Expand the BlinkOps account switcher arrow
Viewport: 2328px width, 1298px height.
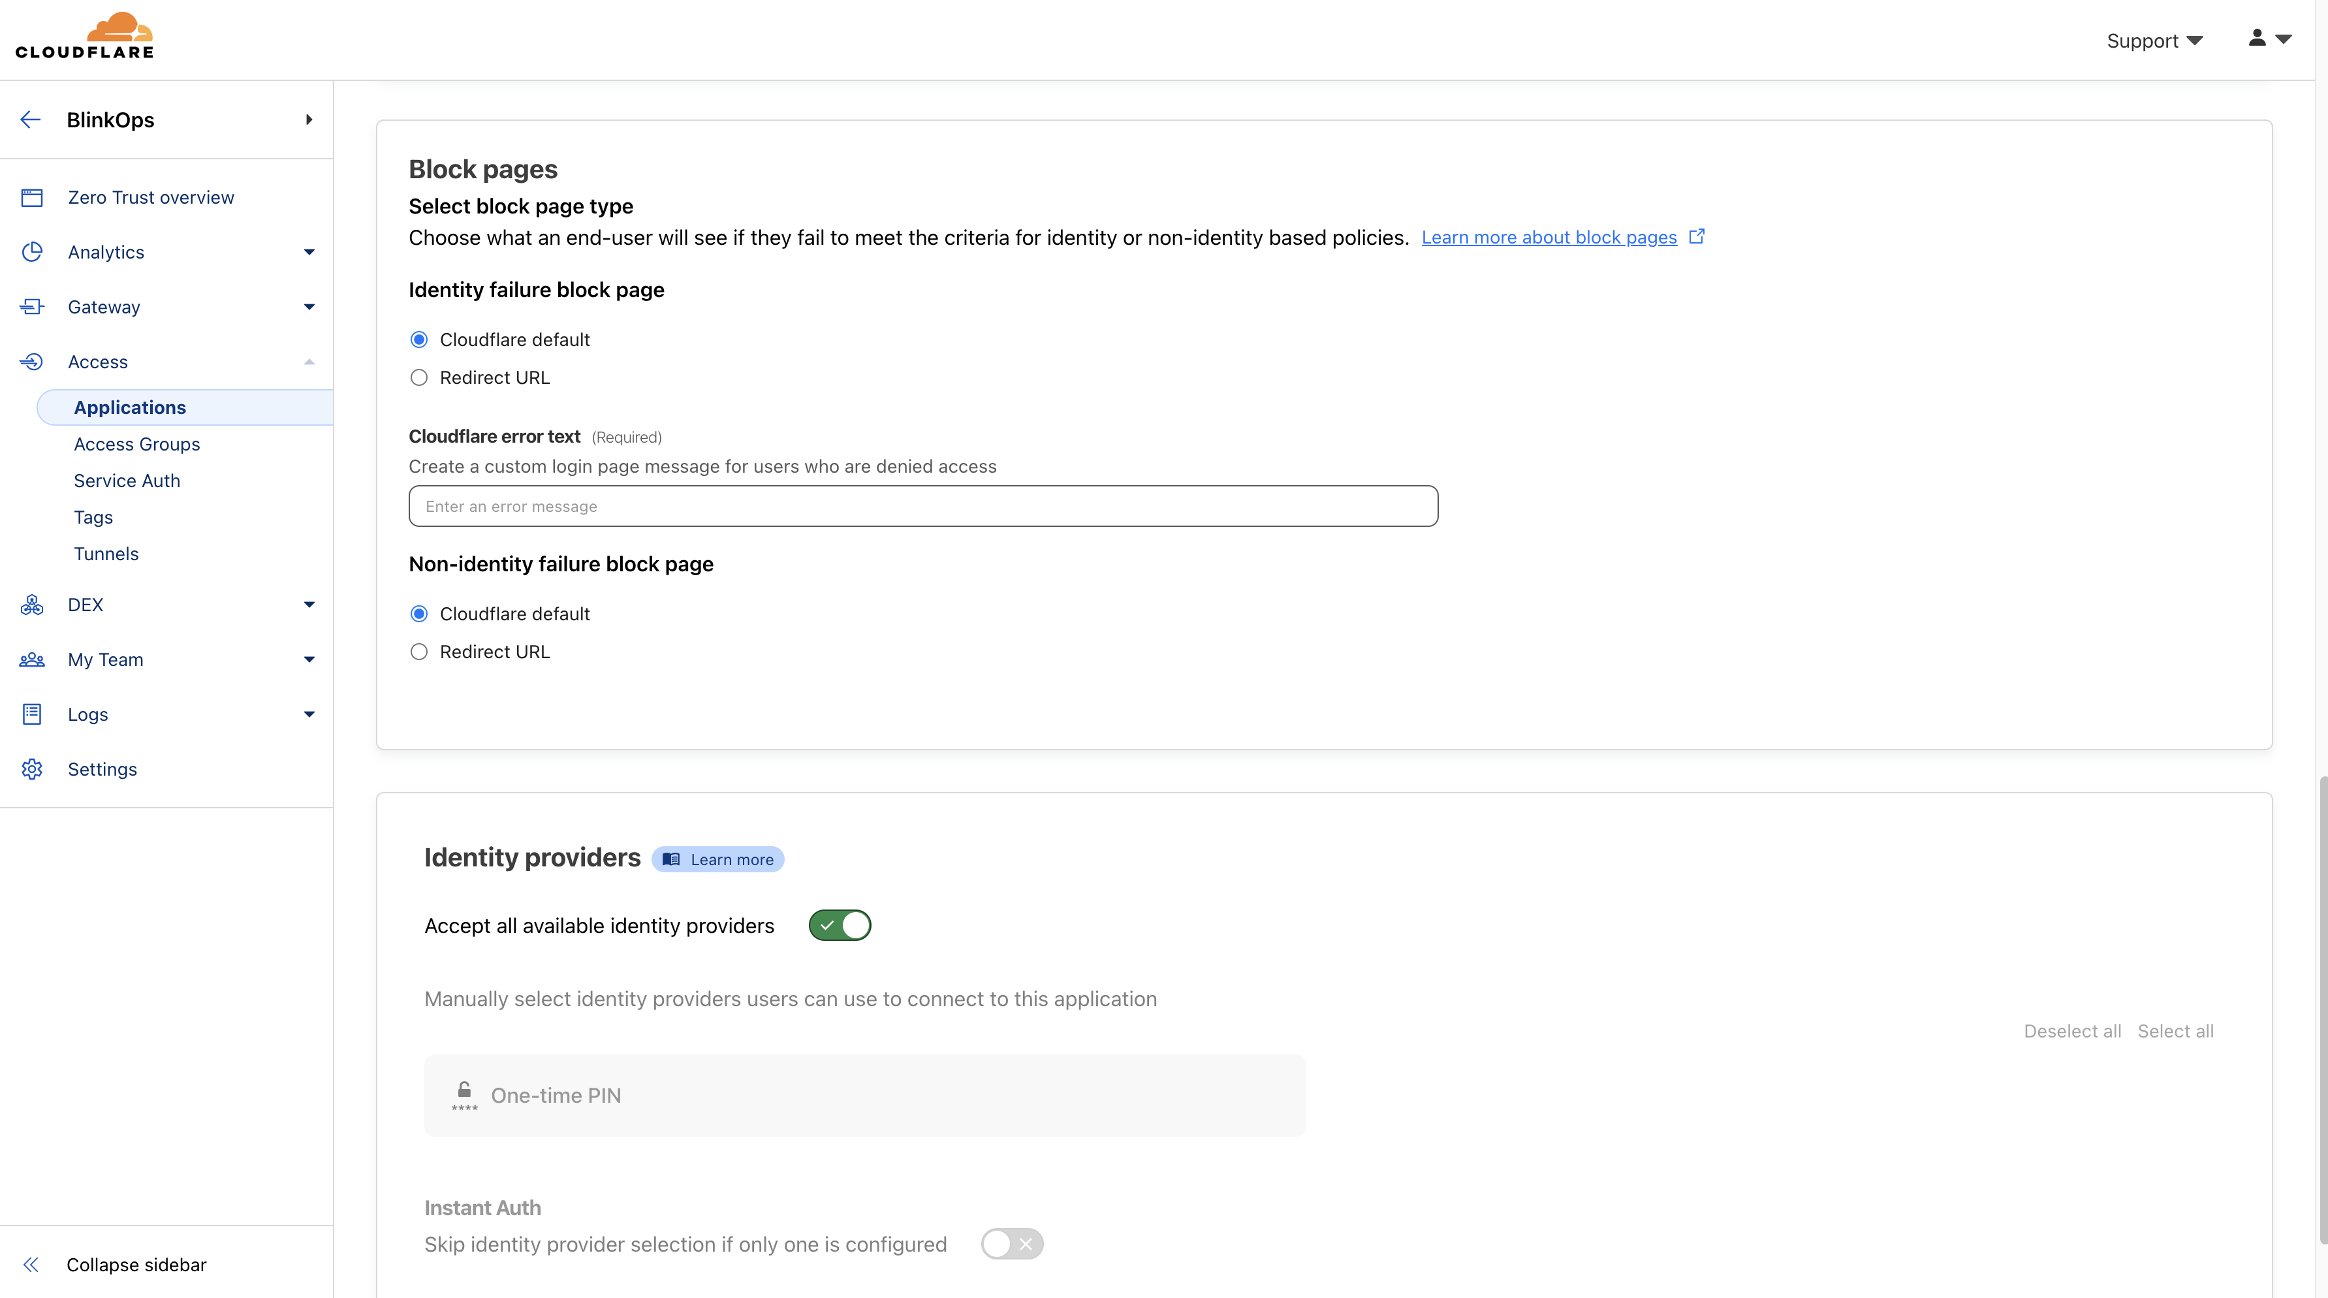pos(309,119)
